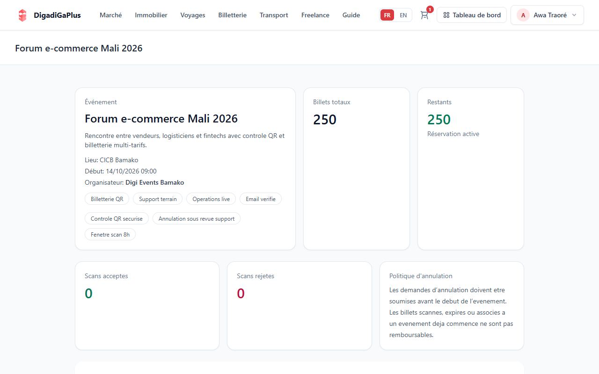Click the page title Forum e-commerce Mali 2026
Screen dimensions: 599x374
79,48
